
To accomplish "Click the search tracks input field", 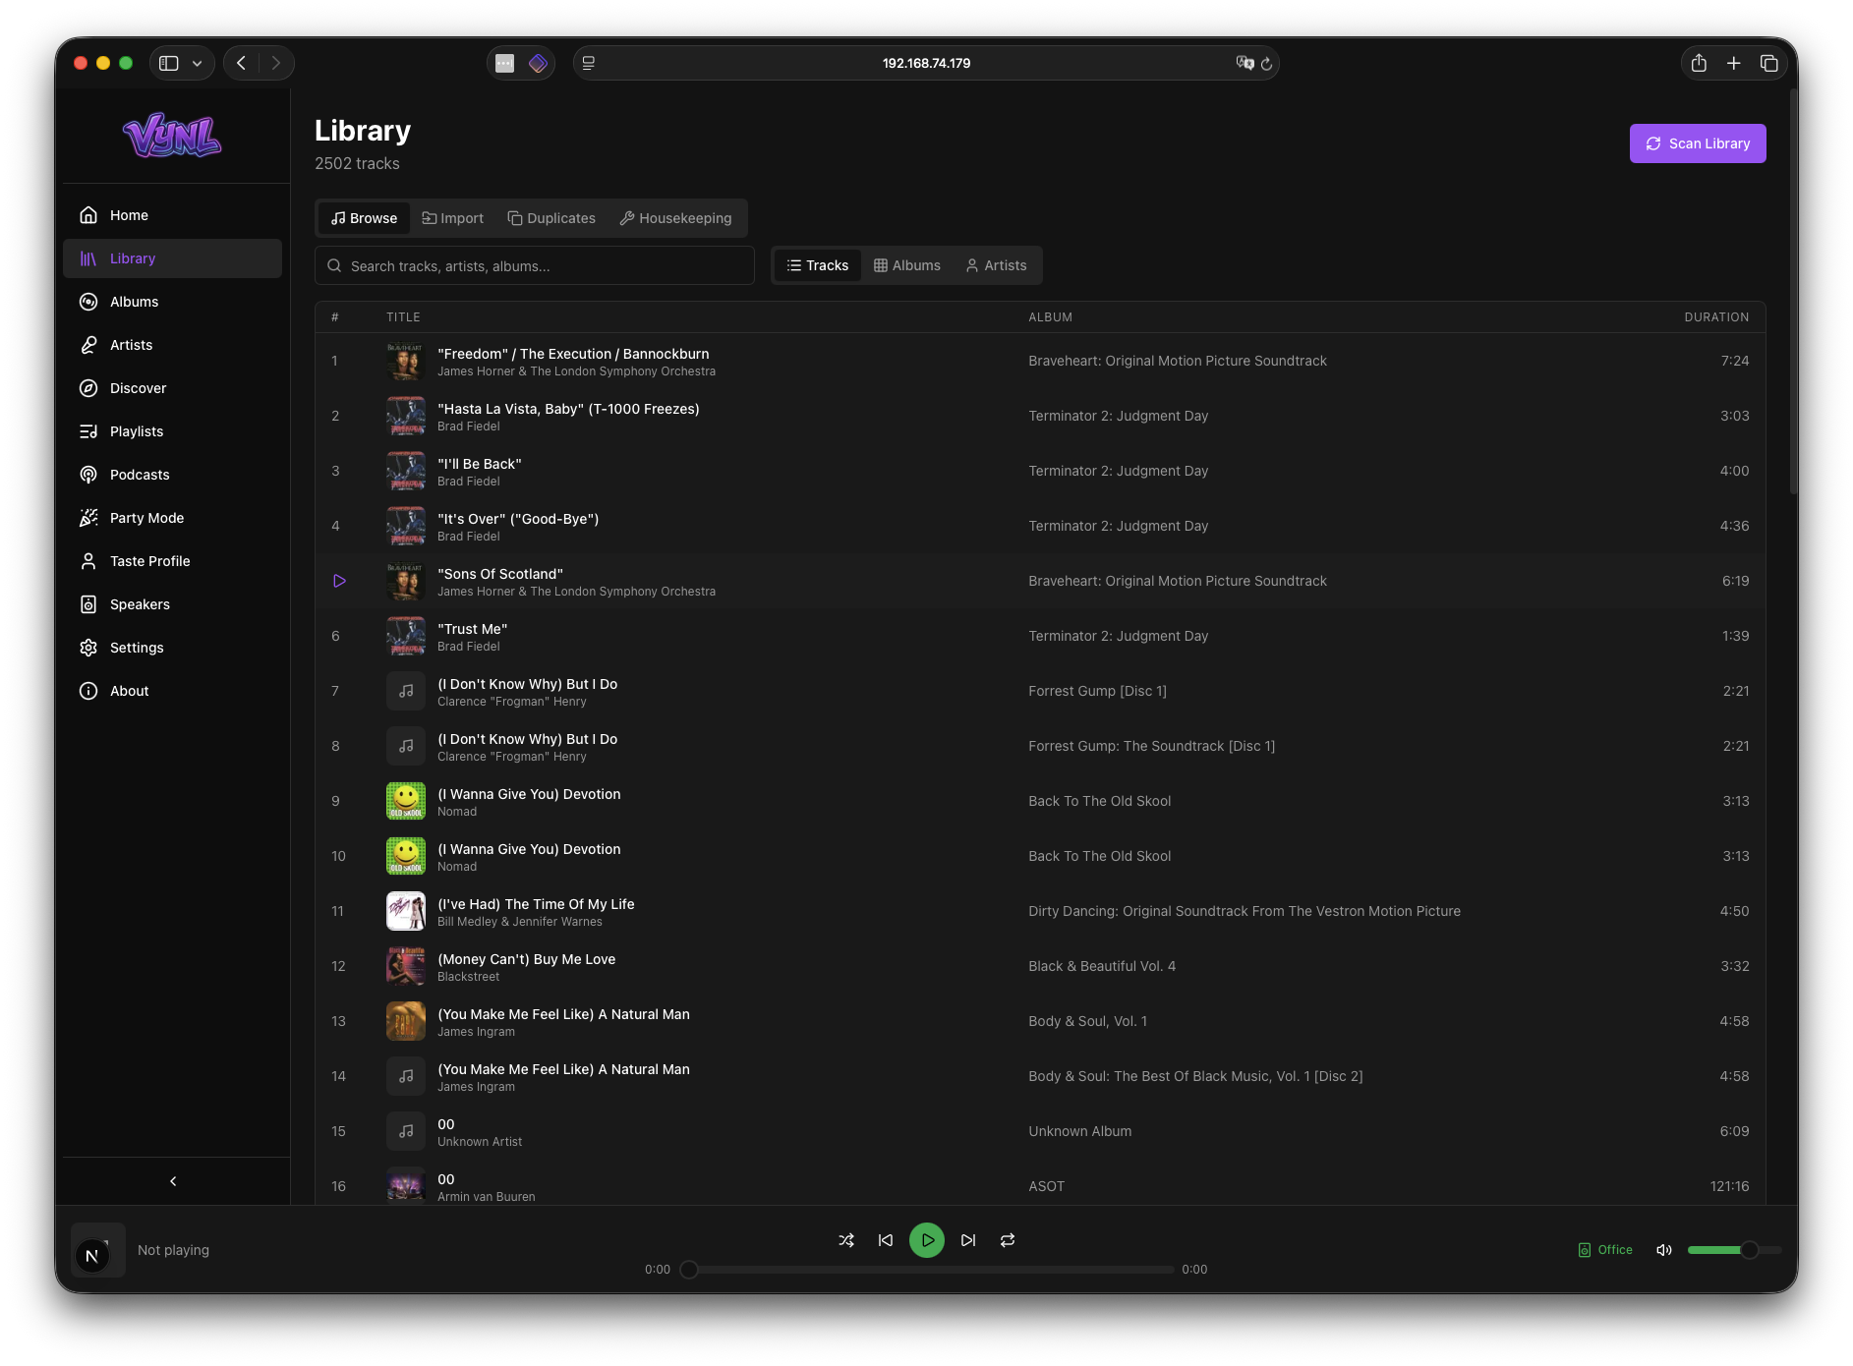I will 535,265.
